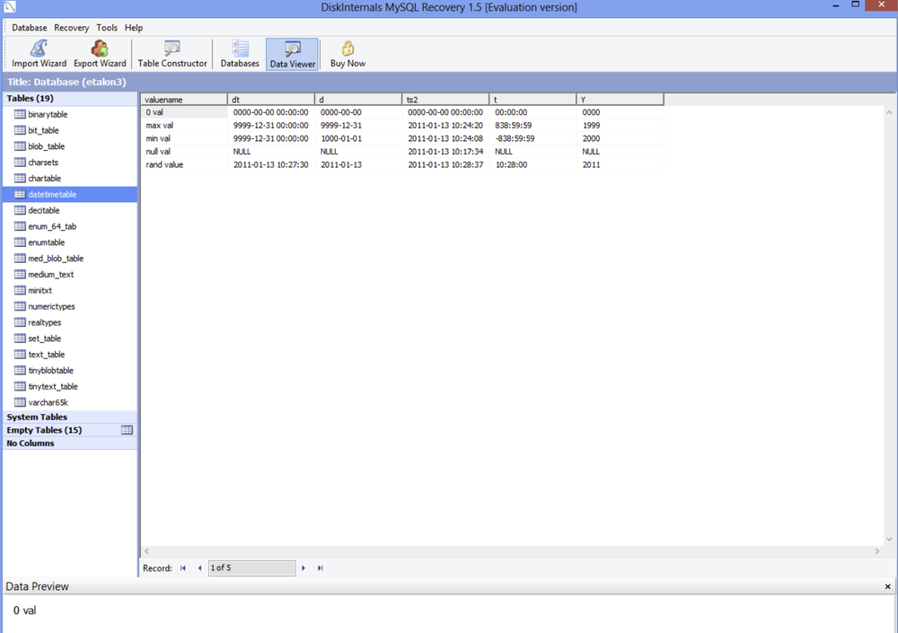This screenshot has height=633, width=898.
Task: Click the '1999' year cell
Action: pos(621,126)
